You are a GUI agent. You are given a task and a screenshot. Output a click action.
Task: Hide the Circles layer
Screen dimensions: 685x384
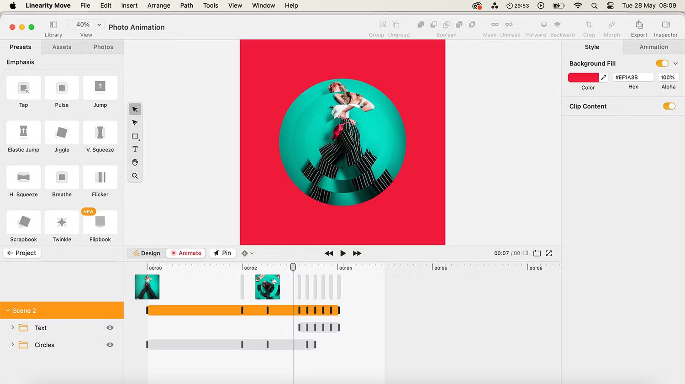[x=110, y=345]
